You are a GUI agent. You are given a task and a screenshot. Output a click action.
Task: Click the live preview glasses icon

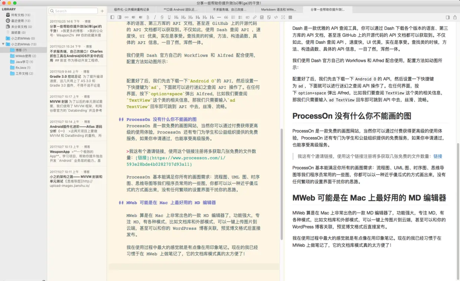tap(126, 17)
